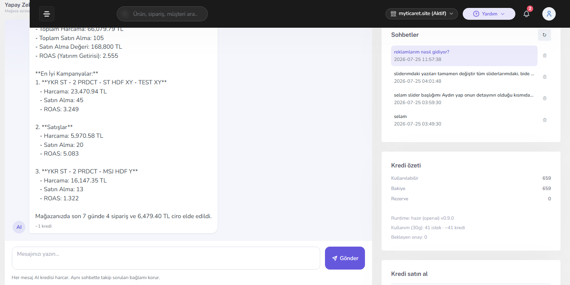Refresh the Sohbetler conversation list

click(x=544, y=35)
